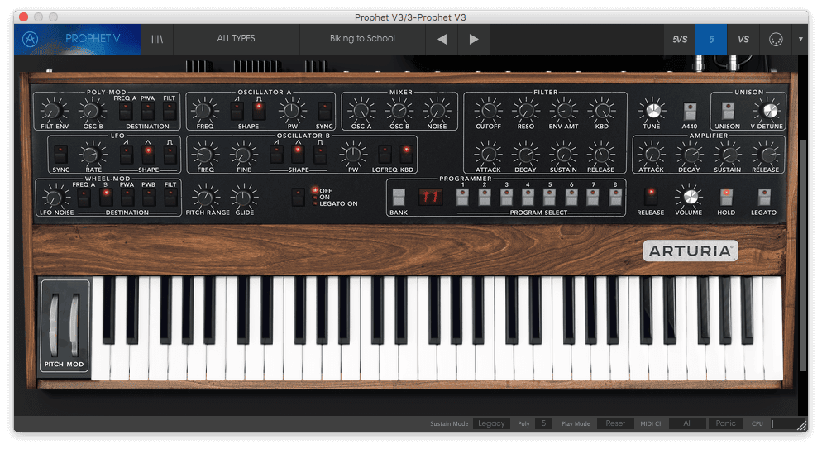Click the Bank programmer button
This screenshot has height=449, width=822.
[x=399, y=197]
